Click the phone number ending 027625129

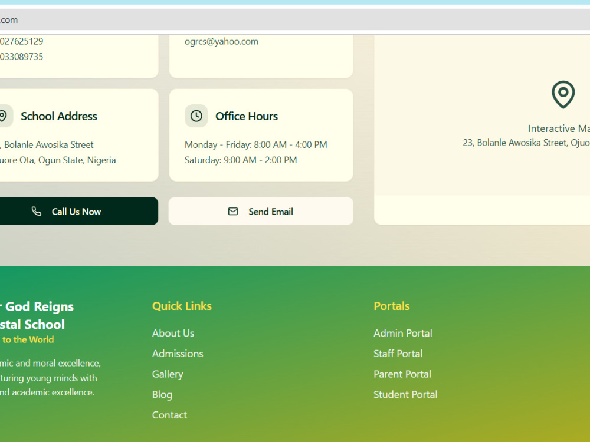(21, 41)
